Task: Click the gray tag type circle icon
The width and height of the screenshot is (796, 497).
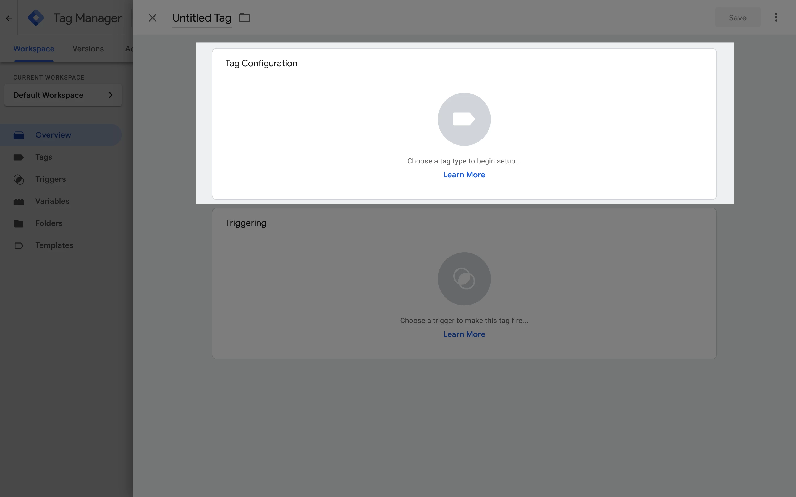Action: (x=464, y=119)
